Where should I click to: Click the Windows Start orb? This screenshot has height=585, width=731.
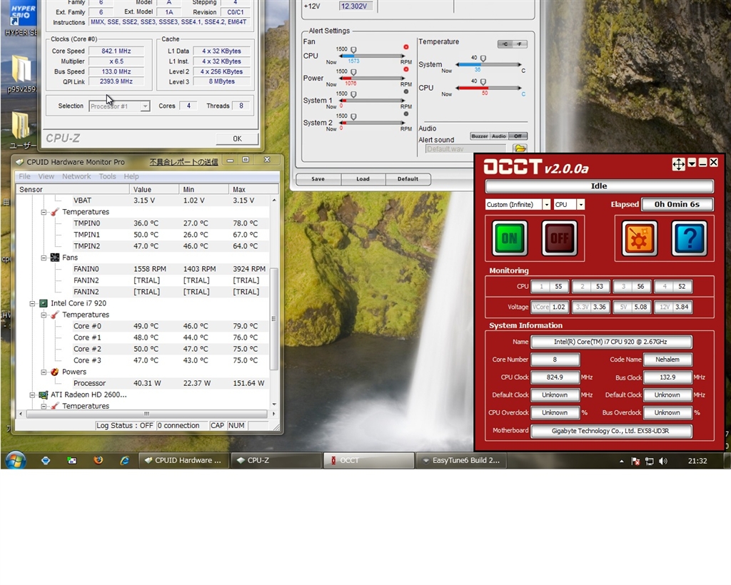click(15, 460)
